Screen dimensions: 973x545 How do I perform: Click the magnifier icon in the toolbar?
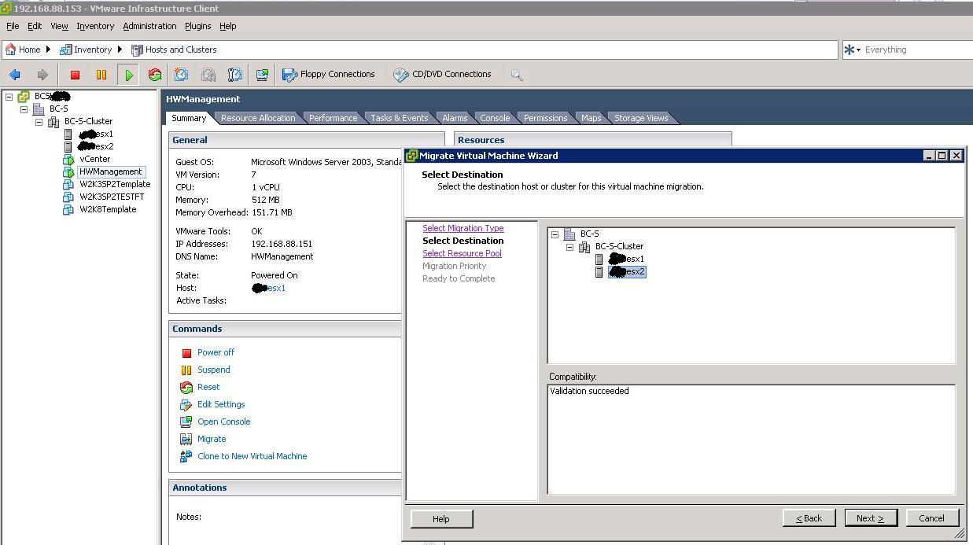pyautogui.click(x=517, y=75)
